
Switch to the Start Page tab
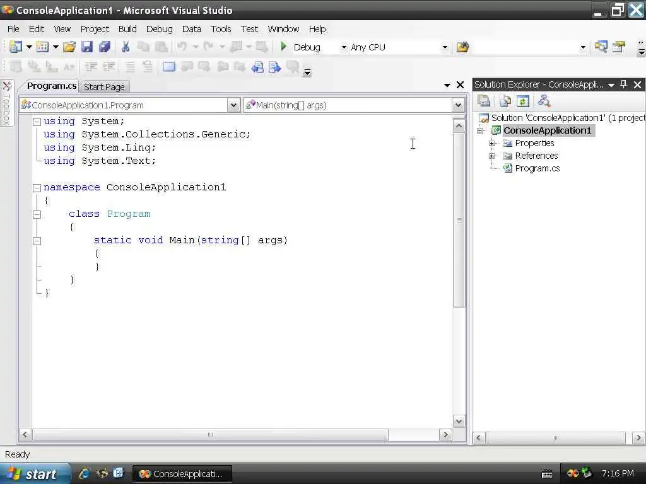click(x=104, y=87)
